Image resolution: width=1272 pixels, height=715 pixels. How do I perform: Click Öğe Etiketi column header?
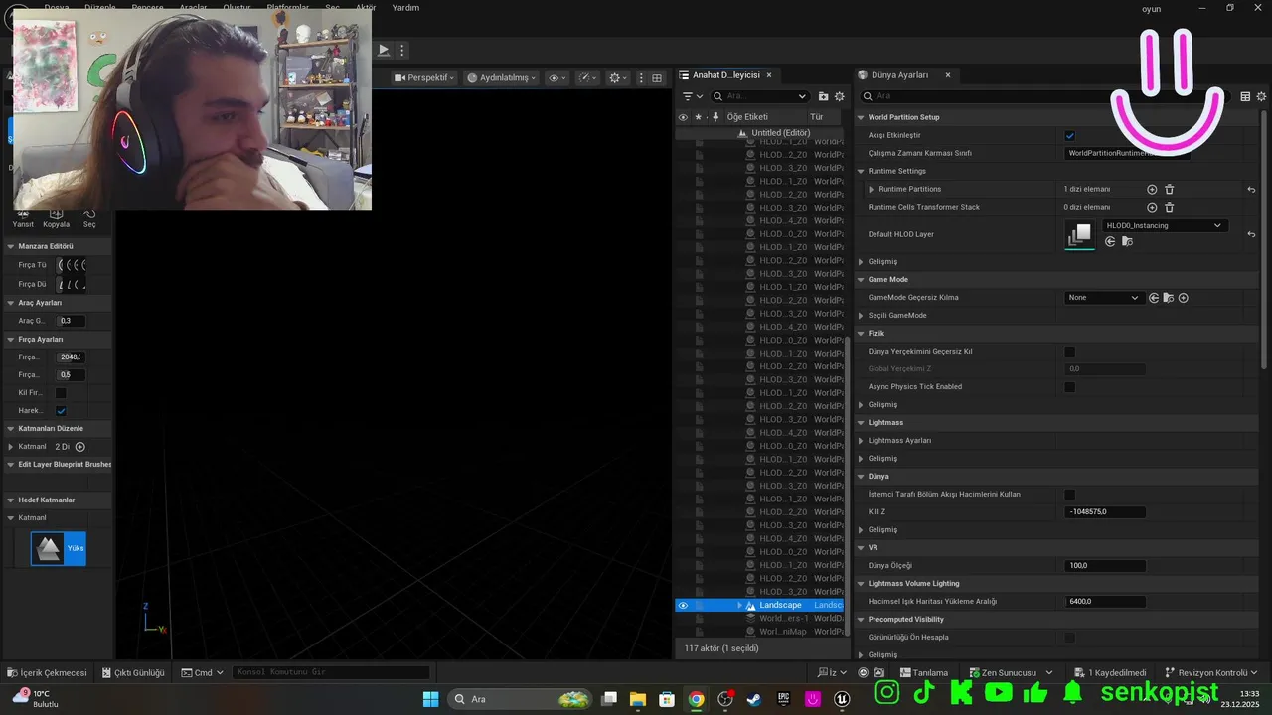[747, 117]
